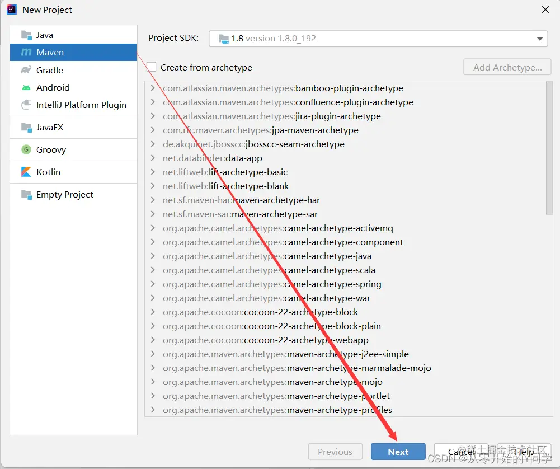Select the cocoon-22-archetype-webapp row
The image size is (560, 469).
(x=345, y=340)
